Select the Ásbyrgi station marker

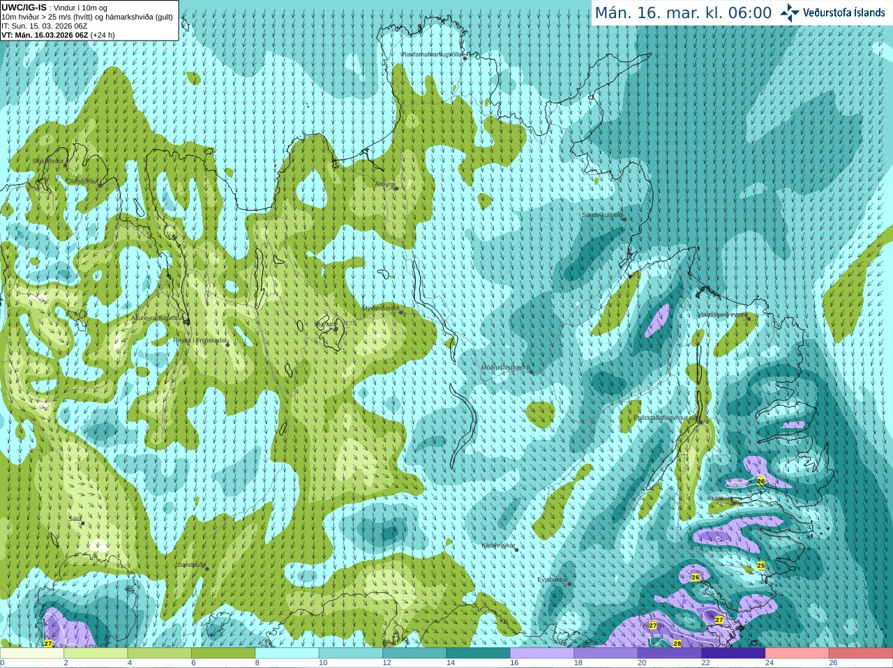[x=396, y=188]
